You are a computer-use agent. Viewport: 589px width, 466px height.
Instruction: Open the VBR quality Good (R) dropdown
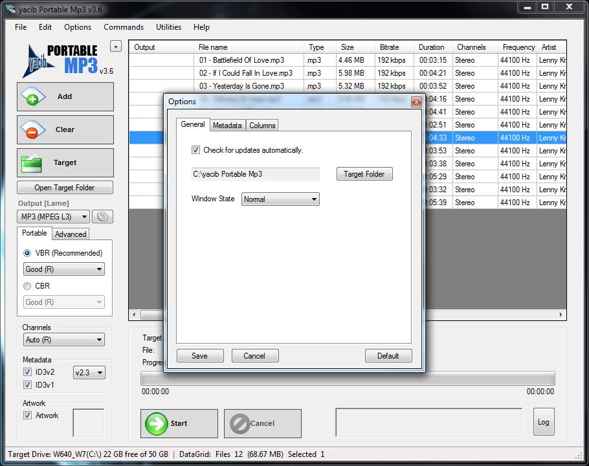pyautogui.click(x=64, y=269)
